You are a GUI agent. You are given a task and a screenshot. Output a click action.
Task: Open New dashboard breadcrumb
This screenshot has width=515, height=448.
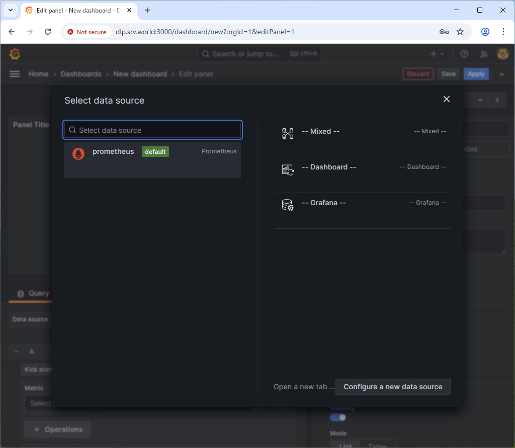[140, 74]
